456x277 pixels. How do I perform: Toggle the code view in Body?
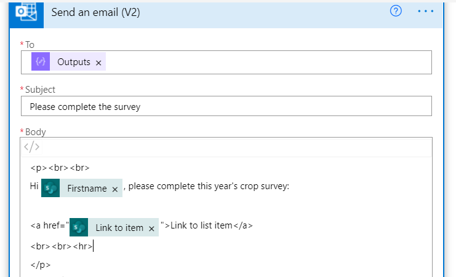click(x=31, y=147)
